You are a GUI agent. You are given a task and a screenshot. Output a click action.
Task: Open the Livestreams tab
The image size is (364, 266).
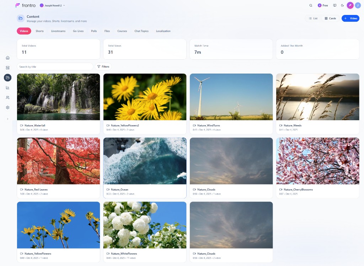tap(58, 31)
